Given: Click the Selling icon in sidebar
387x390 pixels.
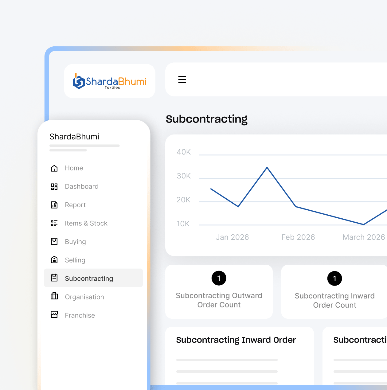Looking at the screenshot, I should coord(54,260).
